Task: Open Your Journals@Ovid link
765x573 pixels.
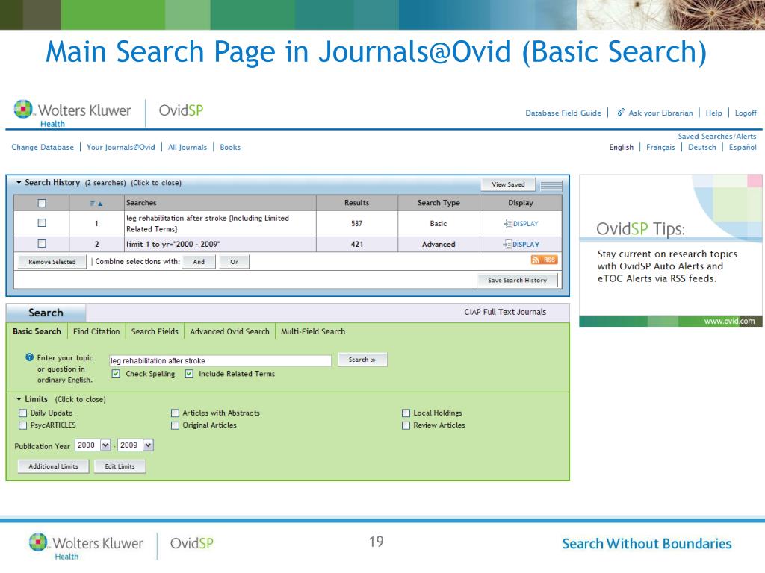Action: tap(120, 147)
